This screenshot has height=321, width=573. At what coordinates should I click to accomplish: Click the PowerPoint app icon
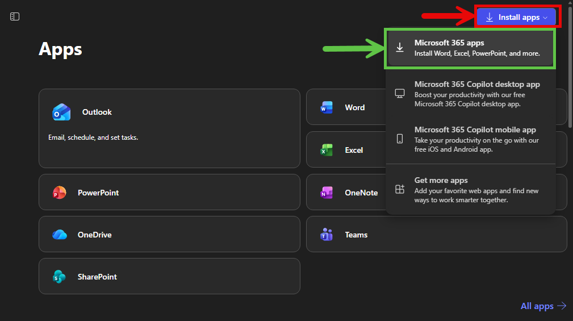59,192
